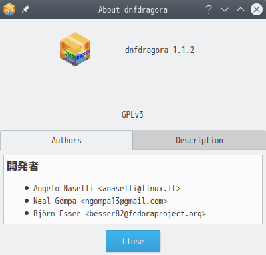Screen dimensions: 266x255
Task: Open the Description tab
Action: [199, 140]
